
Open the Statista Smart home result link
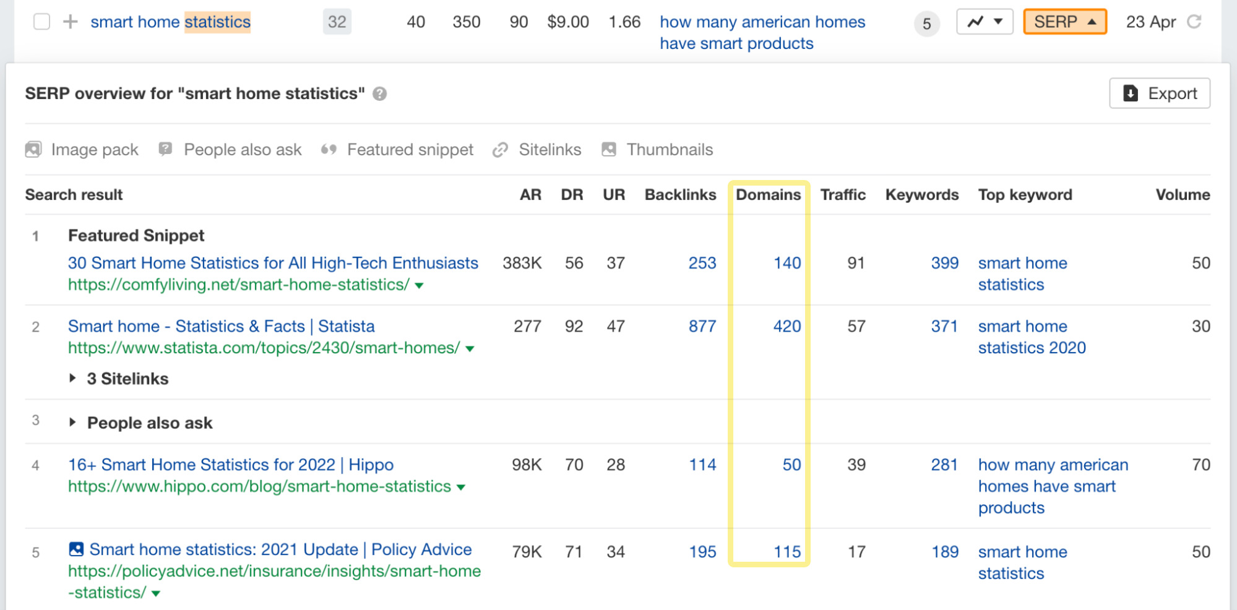(221, 326)
